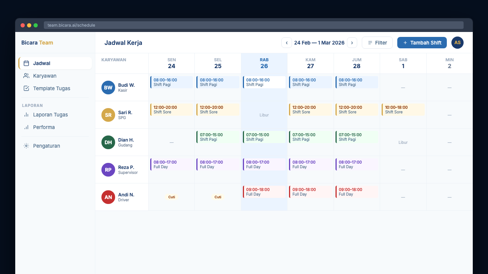The image size is (488, 274).
Task: Go to previous week with left chevron
Action: point(286,43)
